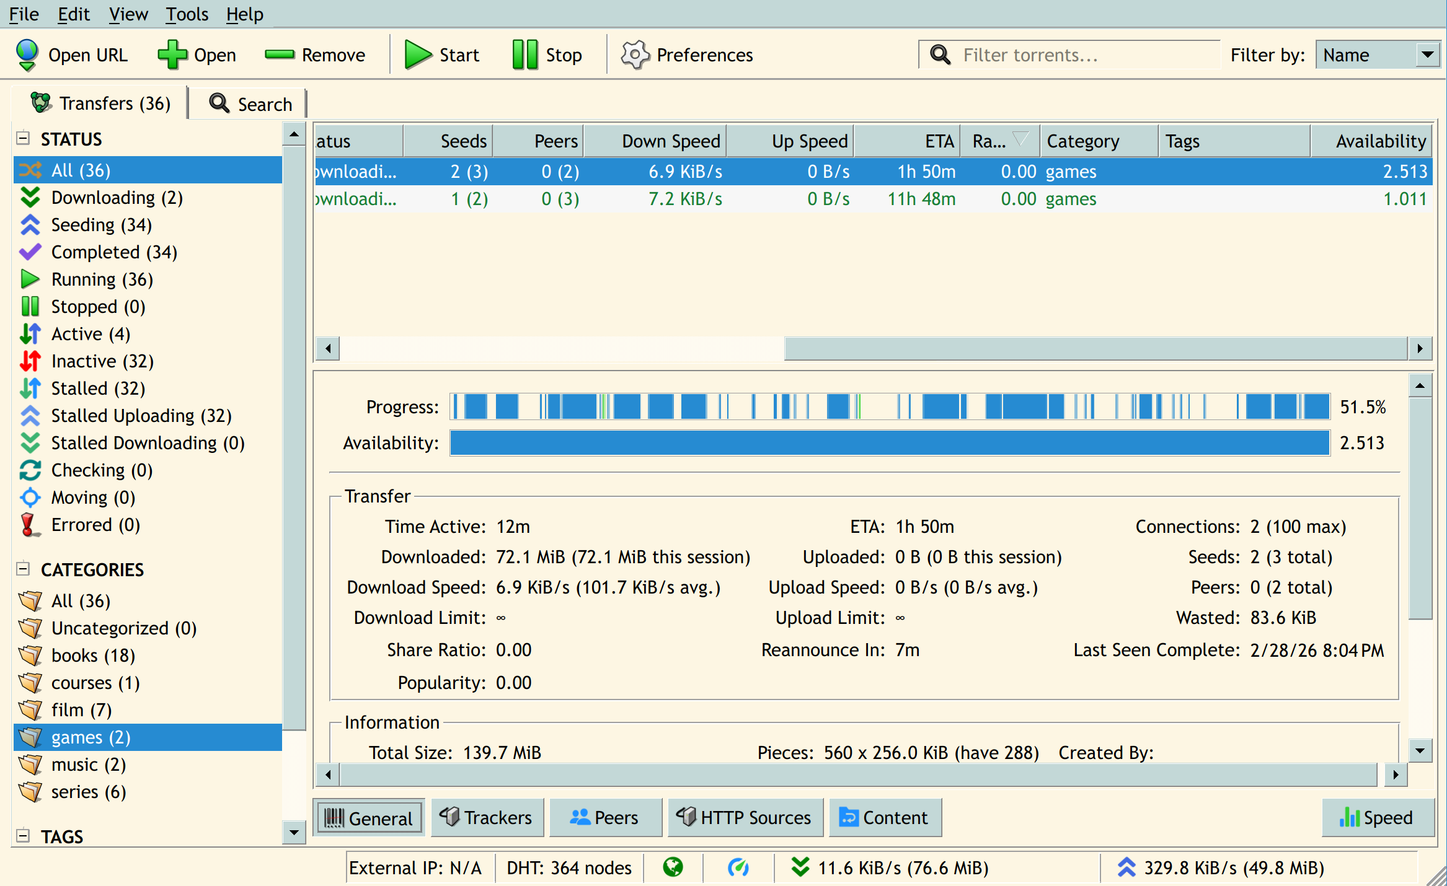Collapse the STATUS section
Viewport: 1447px width, 886px height.
pos(23,138)
